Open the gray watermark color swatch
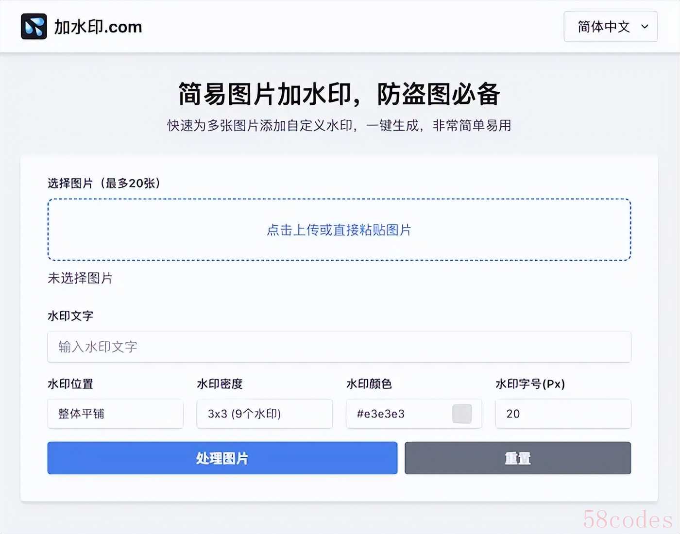This screenshot has width=680, height=534. 461,414
